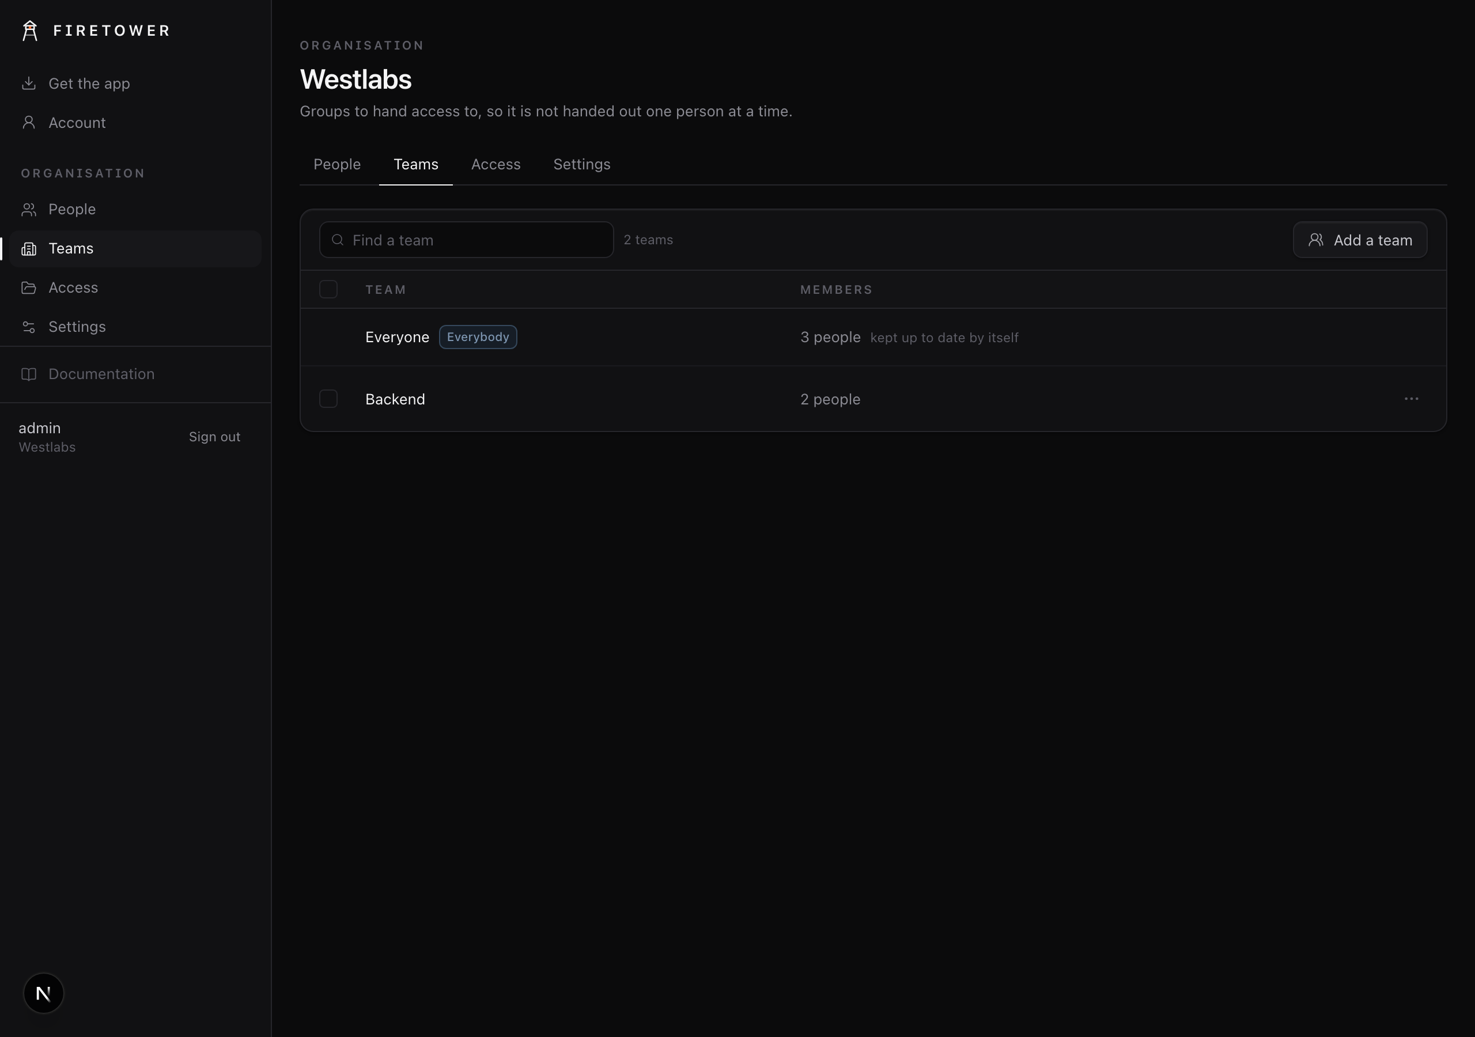Click 'kept up to date by itself' note

pos(944,338)
